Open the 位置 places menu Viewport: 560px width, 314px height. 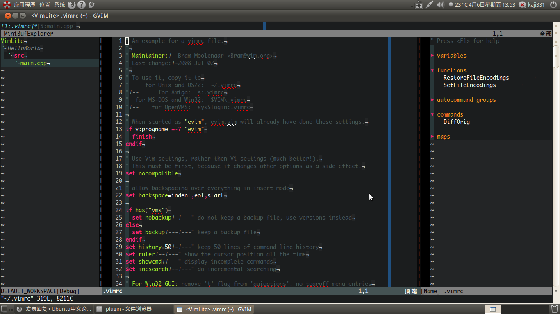[x=45, y=5]
